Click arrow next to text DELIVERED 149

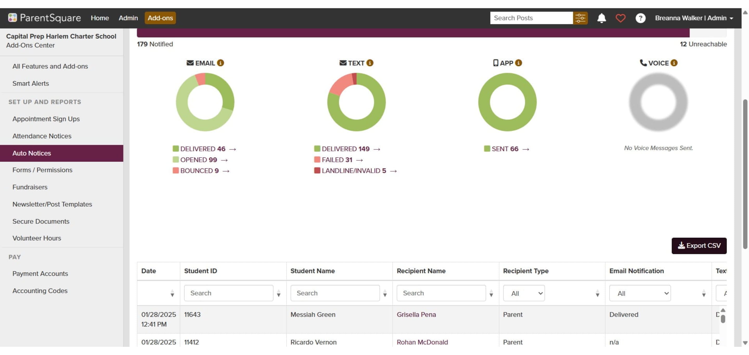(377, 149)
